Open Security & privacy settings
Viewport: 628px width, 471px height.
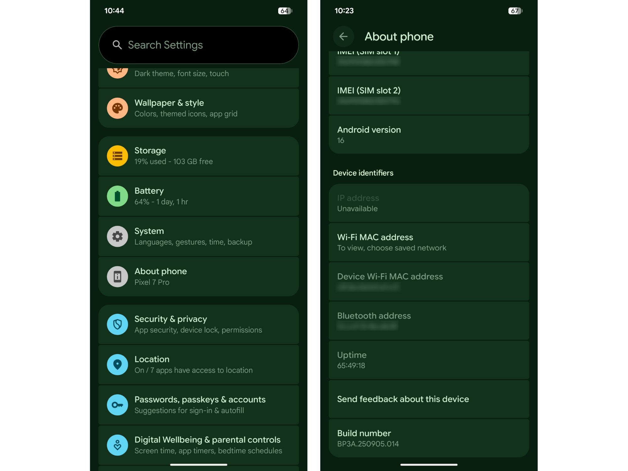click(x=198, y=324)
